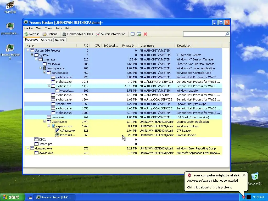Collapse the System tree node

32,55
